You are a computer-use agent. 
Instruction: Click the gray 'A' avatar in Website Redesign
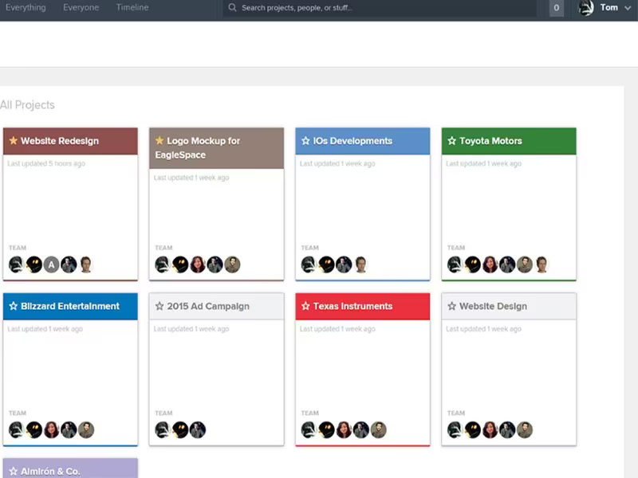(51, 264)
